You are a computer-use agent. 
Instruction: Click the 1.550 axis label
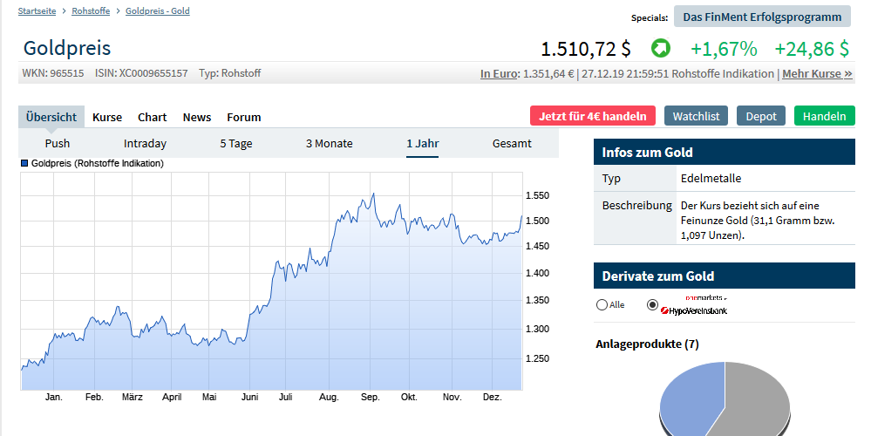537,195
